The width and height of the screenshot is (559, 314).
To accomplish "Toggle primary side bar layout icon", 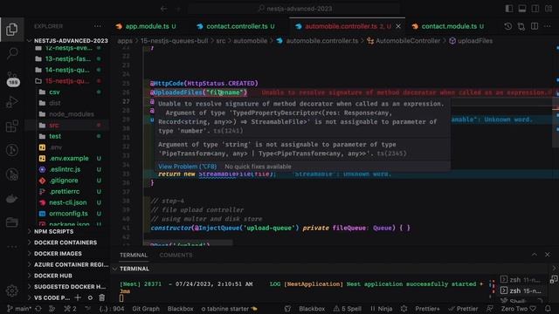I will 509,9.
